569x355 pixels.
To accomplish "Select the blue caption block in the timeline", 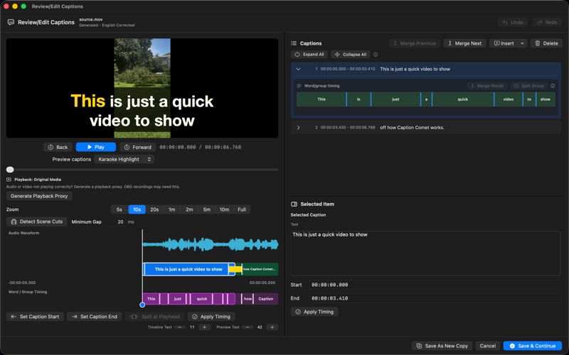I will pos(188,269).
